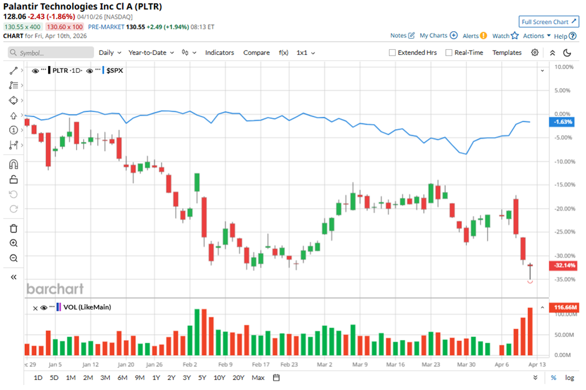Open the Daily interval dropdown
The height and width of the screenshot is (390, 586).
(x=110, y=53)
